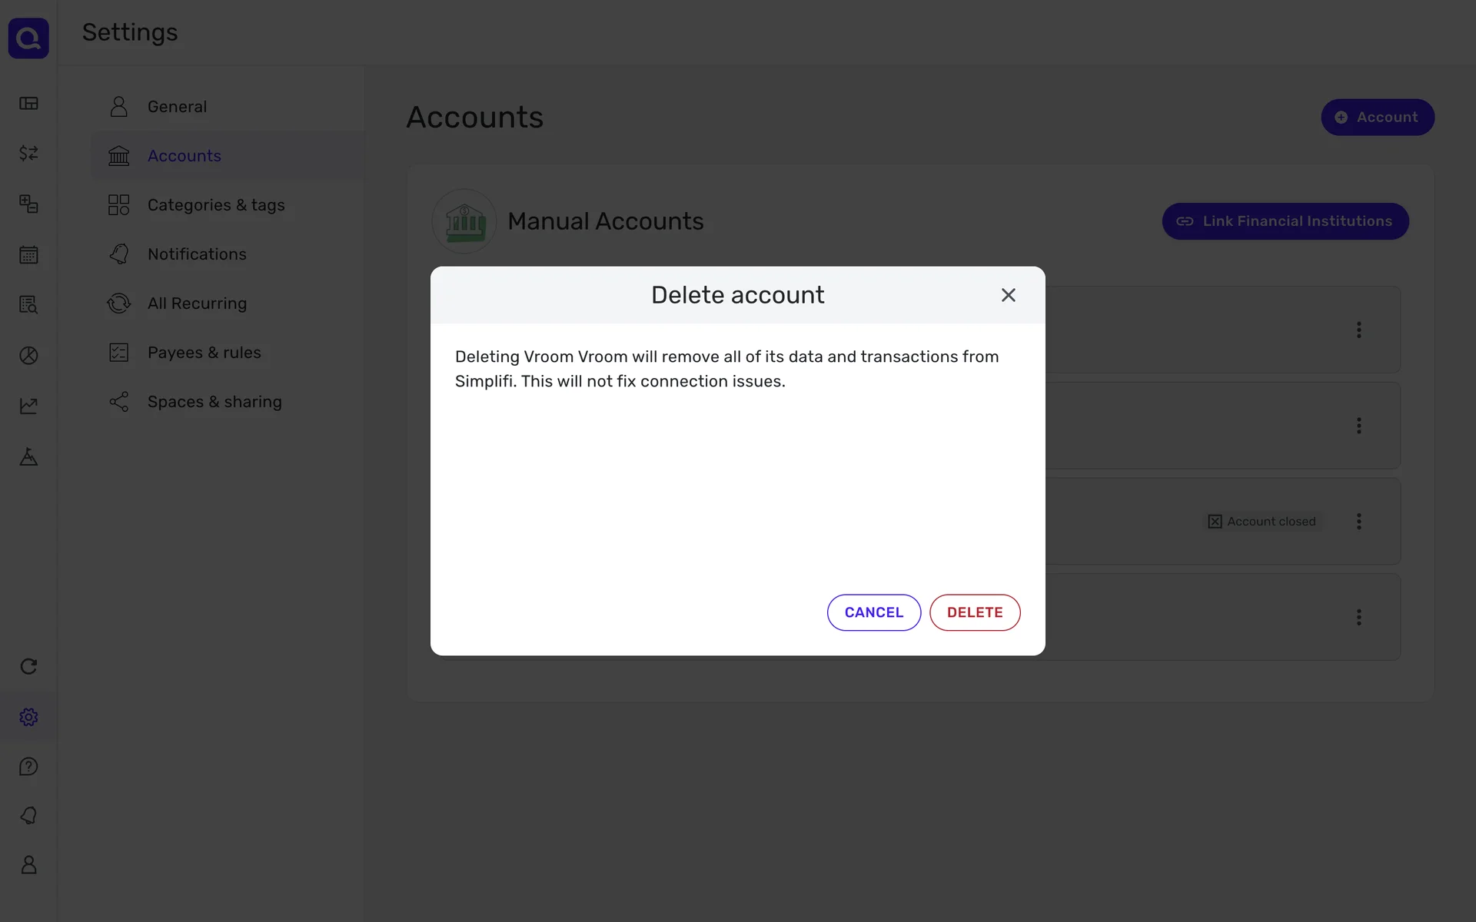Click the user profile icon at the bottom
1476x922 pixels.
[x=28, y=865]
